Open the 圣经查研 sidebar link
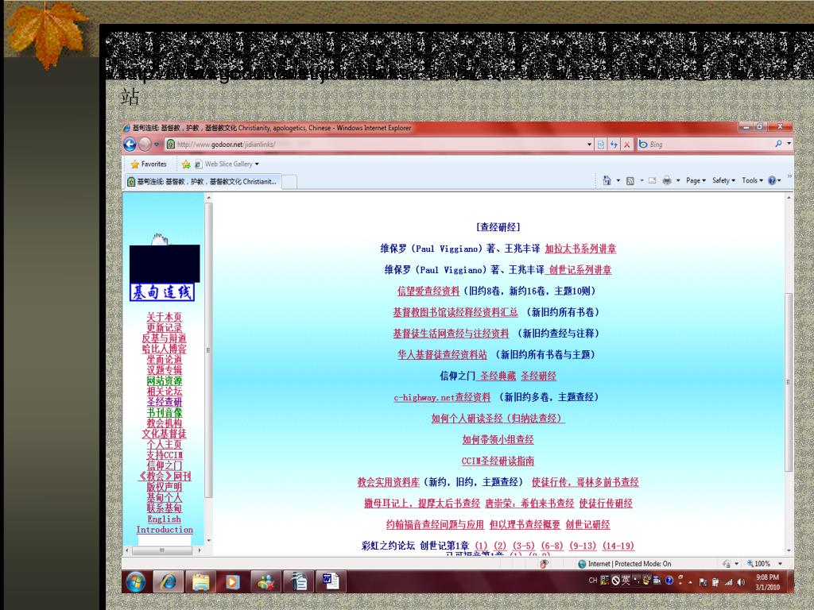This screenshot has height=610, width=814. tap(164, 402)
